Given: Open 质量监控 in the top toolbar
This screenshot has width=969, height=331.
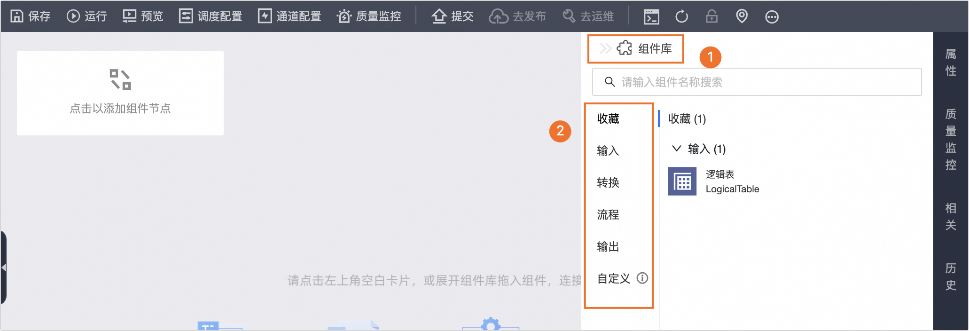Looking at the screenshot, I should [x=369, y=16].
